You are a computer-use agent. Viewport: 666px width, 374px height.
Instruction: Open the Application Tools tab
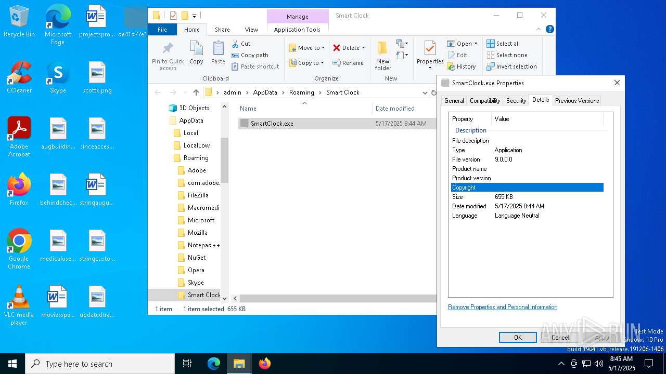[297, 30]
